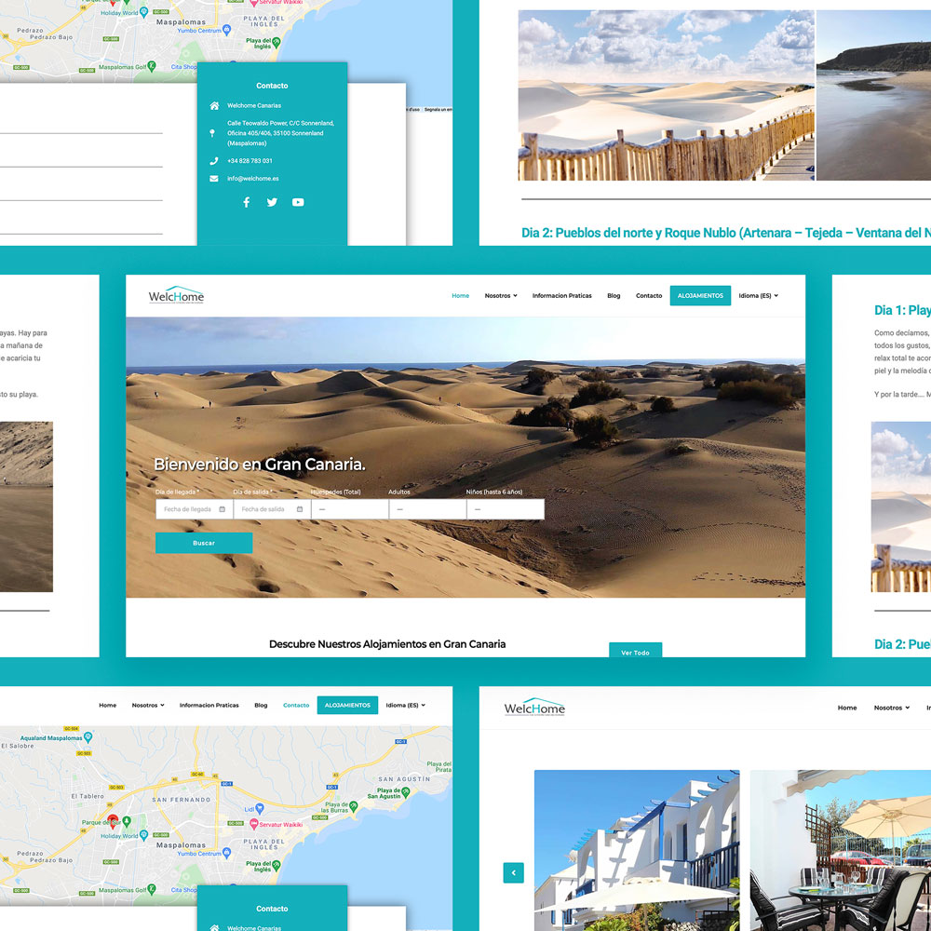Click the Dia 2: Pueblos del norte y Roque Nublo heading

(726, 233)
